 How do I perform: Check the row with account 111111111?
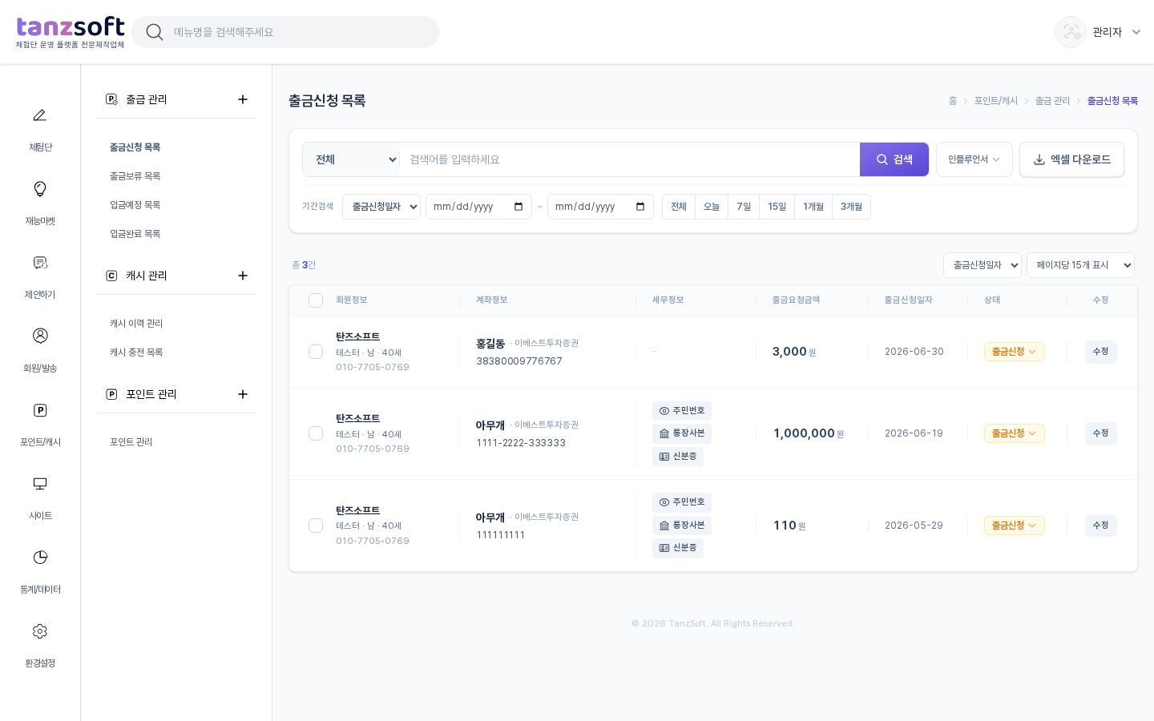click(316, 526)
